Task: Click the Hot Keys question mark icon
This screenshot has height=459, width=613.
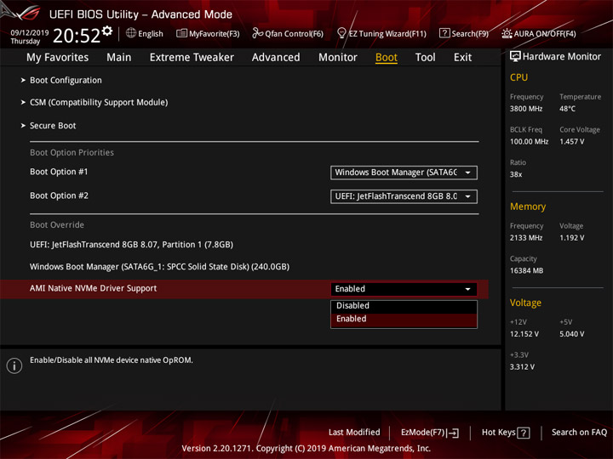Action: (524, 433)
